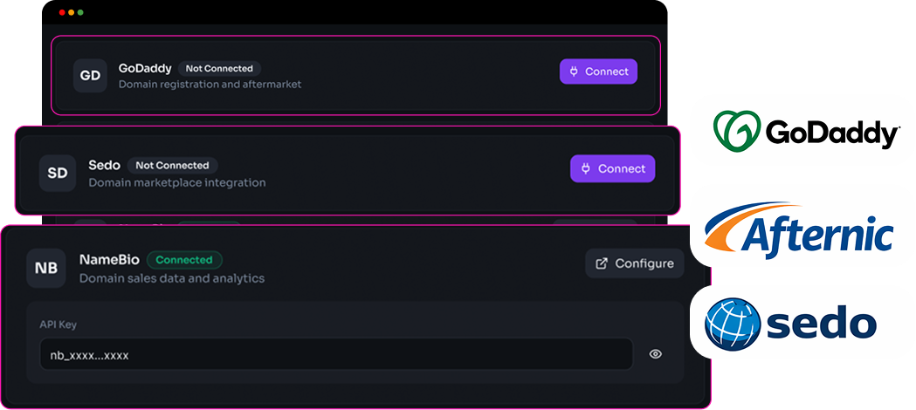Click NameBio's green Connected status badge
The image size is (916, 410).
click(x=184, y=260)
